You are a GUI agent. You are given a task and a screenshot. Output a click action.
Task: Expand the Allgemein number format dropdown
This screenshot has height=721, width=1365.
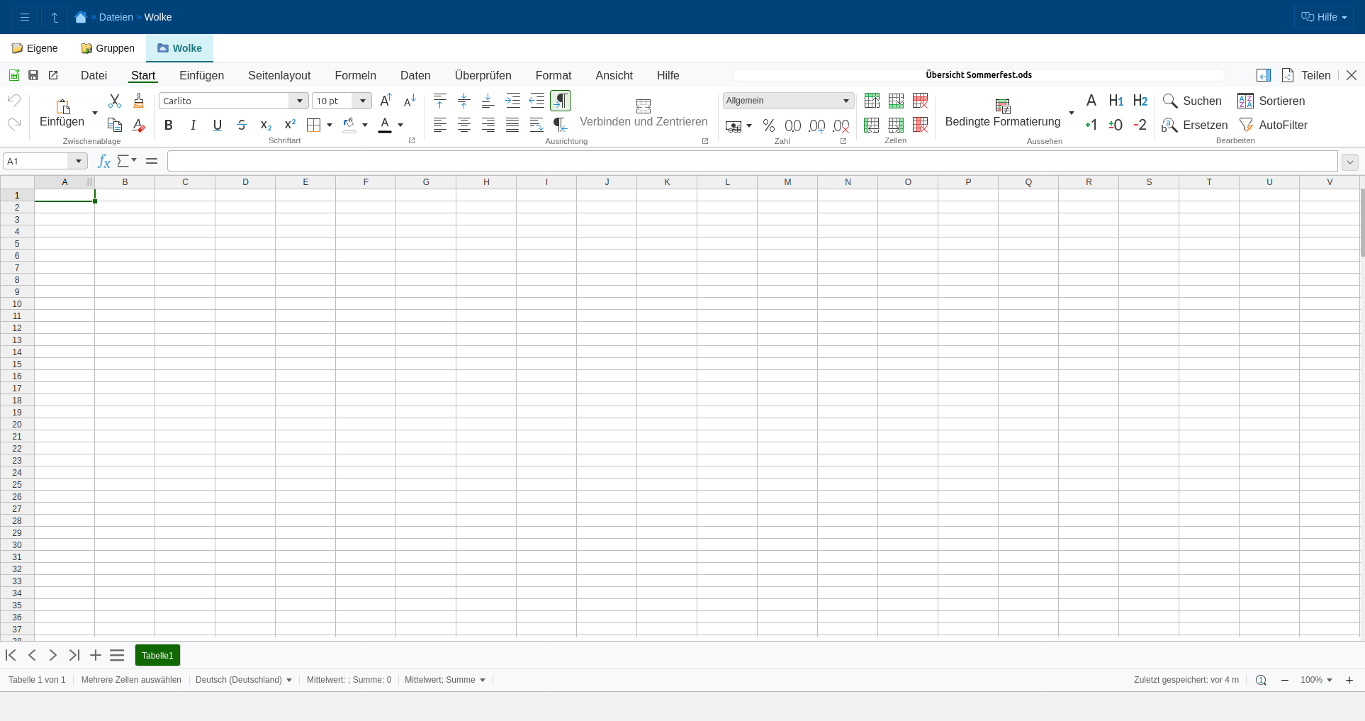click(846, 101)
